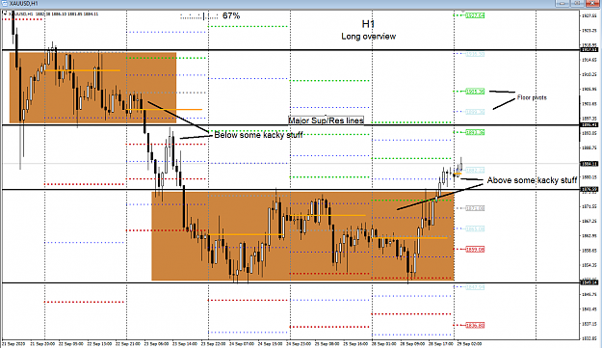Expand the small arrow at chart top-left corner
This screenshot has width=602, height=348.
click(x=5, y=13)
